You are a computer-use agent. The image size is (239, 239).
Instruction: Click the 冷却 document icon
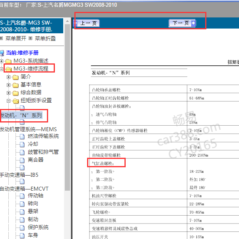[x=22, y=145]
